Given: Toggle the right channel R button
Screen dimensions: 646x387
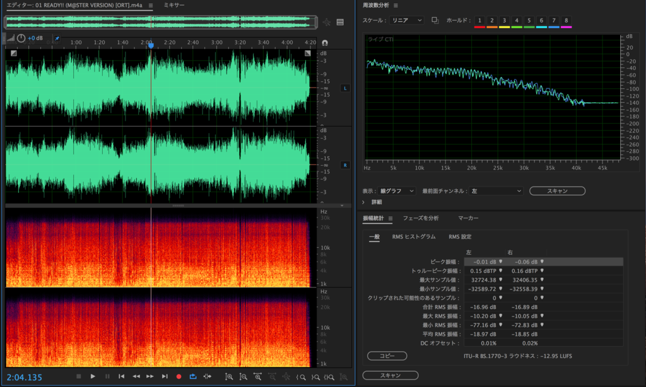Looking at the screenshot, I should pos(345,165).
